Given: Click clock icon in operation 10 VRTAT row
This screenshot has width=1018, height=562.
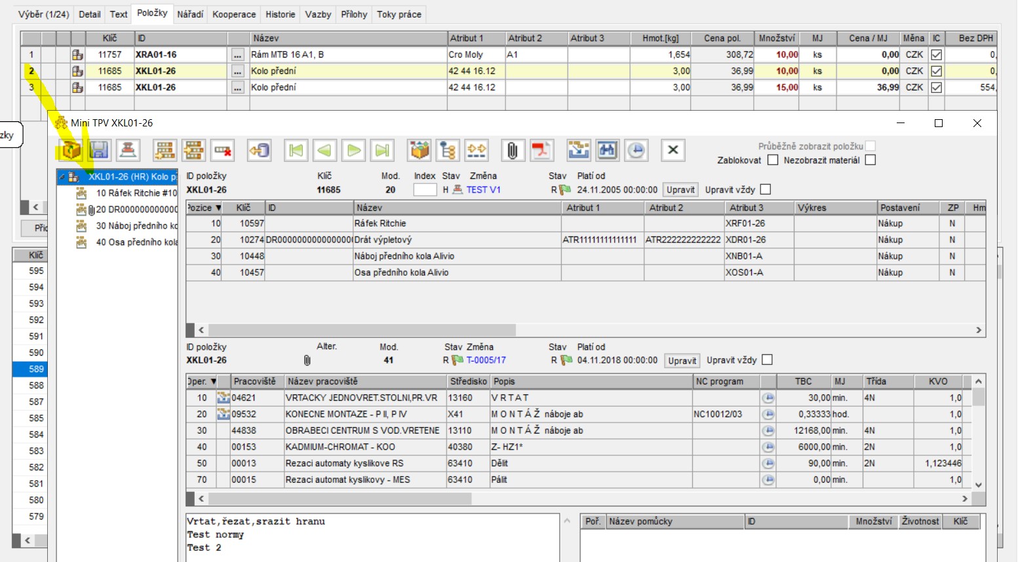Looking at the screenshot, I should (768, 398).
